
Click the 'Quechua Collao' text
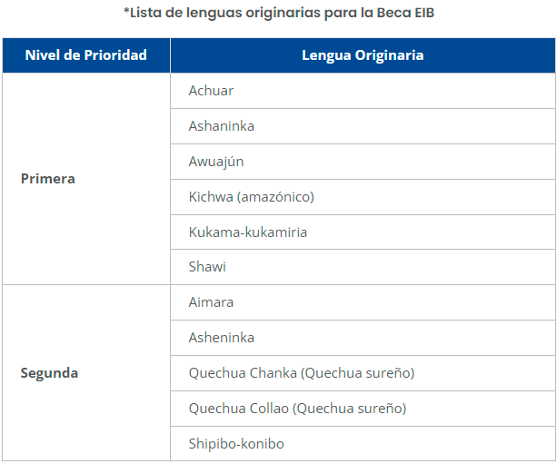(x=239, y=409)
